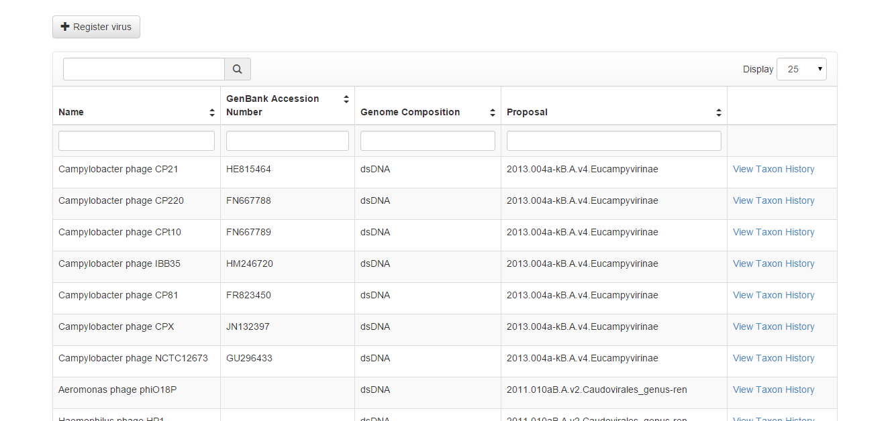View taxon history for Campylobacter phage CP220

pyautogui.click(x=773, y=201)
